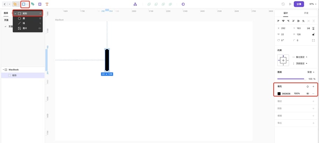Align selection to bottom edge
The image size is (319, 143).
click(304, 21)
